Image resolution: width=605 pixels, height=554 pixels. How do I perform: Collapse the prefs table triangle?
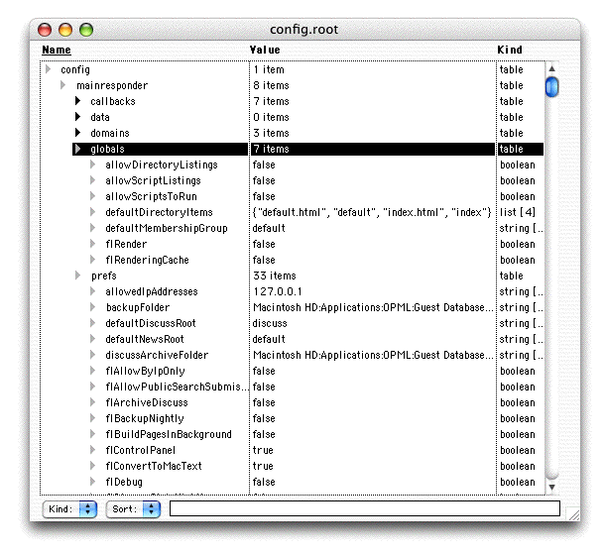(78, 276)
